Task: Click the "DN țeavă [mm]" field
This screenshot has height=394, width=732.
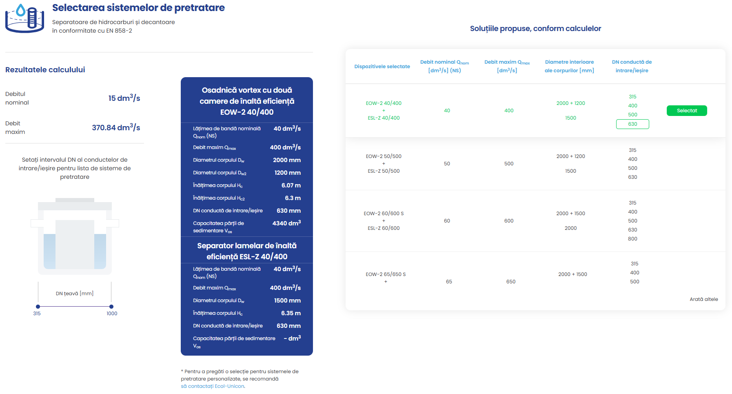Action: 74,293
